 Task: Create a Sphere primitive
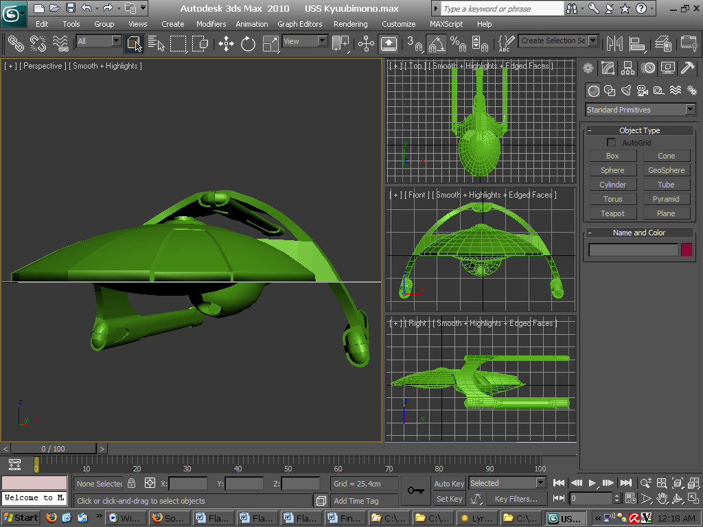(612, 170)
